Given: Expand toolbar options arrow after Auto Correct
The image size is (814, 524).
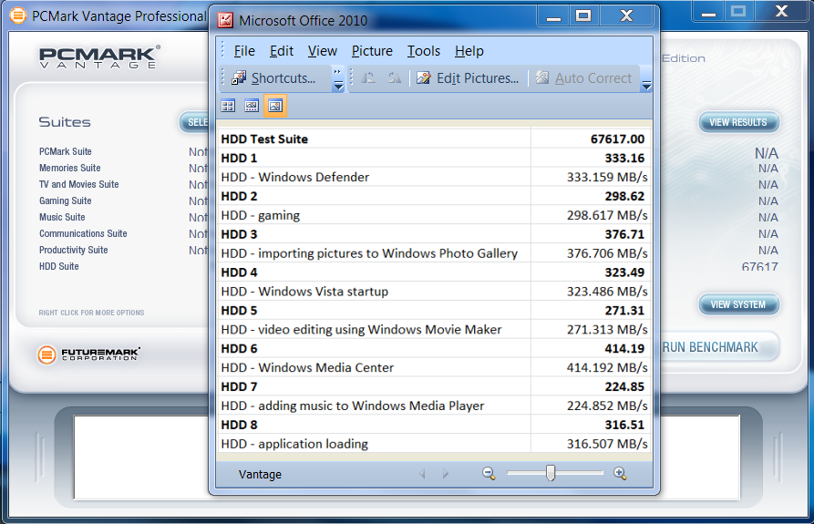Looking at the screenshot, I should (646, 80).
